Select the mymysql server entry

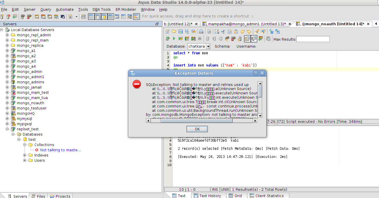24,118
